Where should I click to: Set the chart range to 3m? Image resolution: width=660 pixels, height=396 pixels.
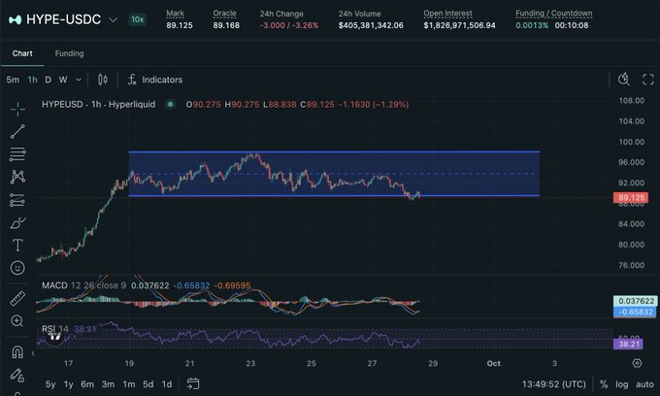pyautogui.click(x=108, y=384)
